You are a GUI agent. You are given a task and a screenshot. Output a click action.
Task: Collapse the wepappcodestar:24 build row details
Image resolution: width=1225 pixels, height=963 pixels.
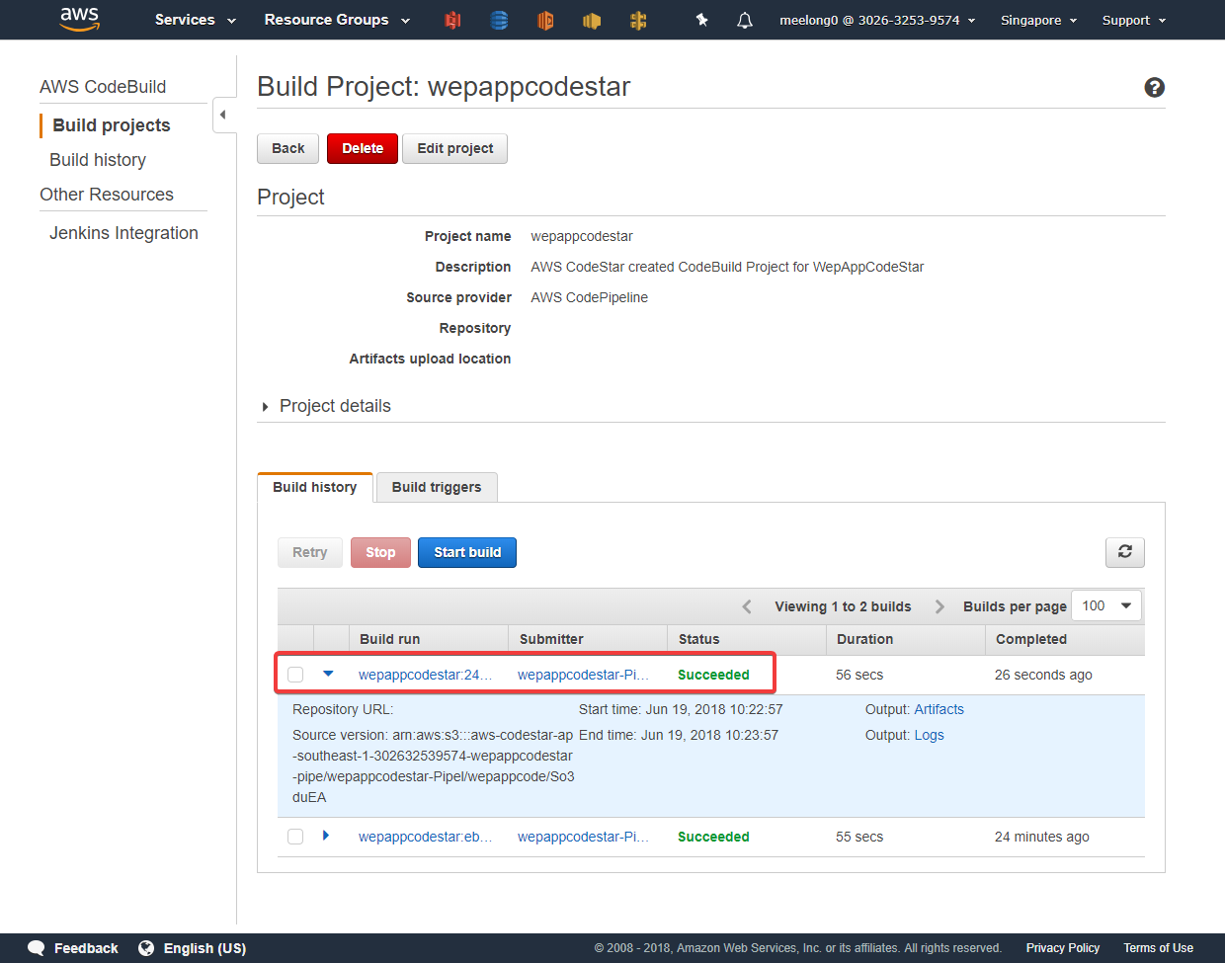pyautogui.click(x=328, y=675)
